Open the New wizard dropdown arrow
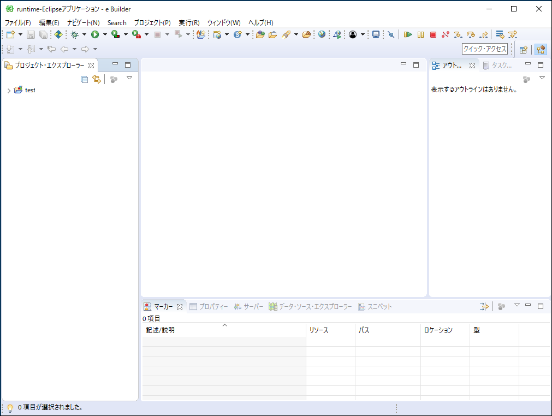Viewport: 552px width, 416px height. click(20, 34)
